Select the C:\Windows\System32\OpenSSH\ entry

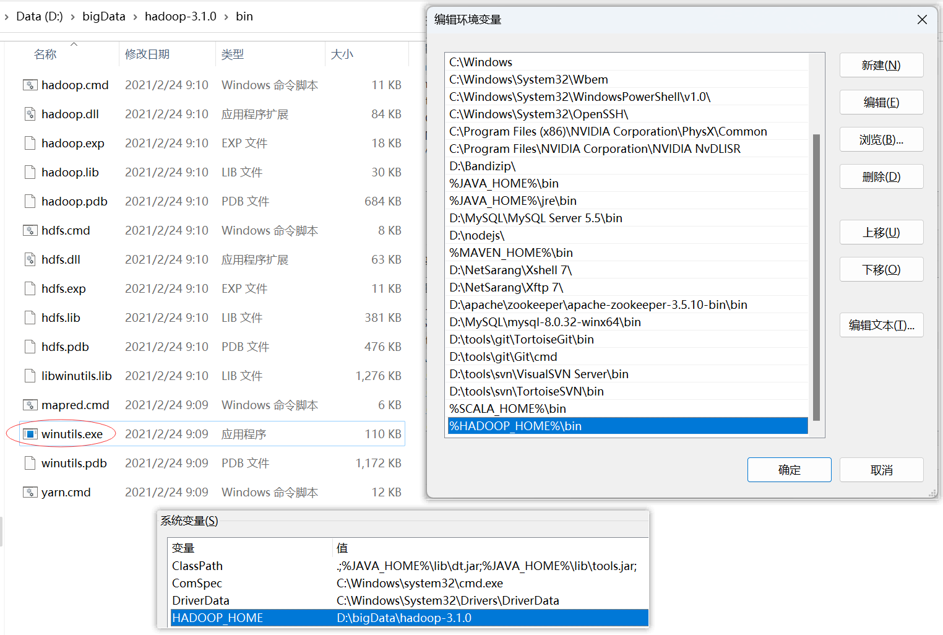coord(627,114)
